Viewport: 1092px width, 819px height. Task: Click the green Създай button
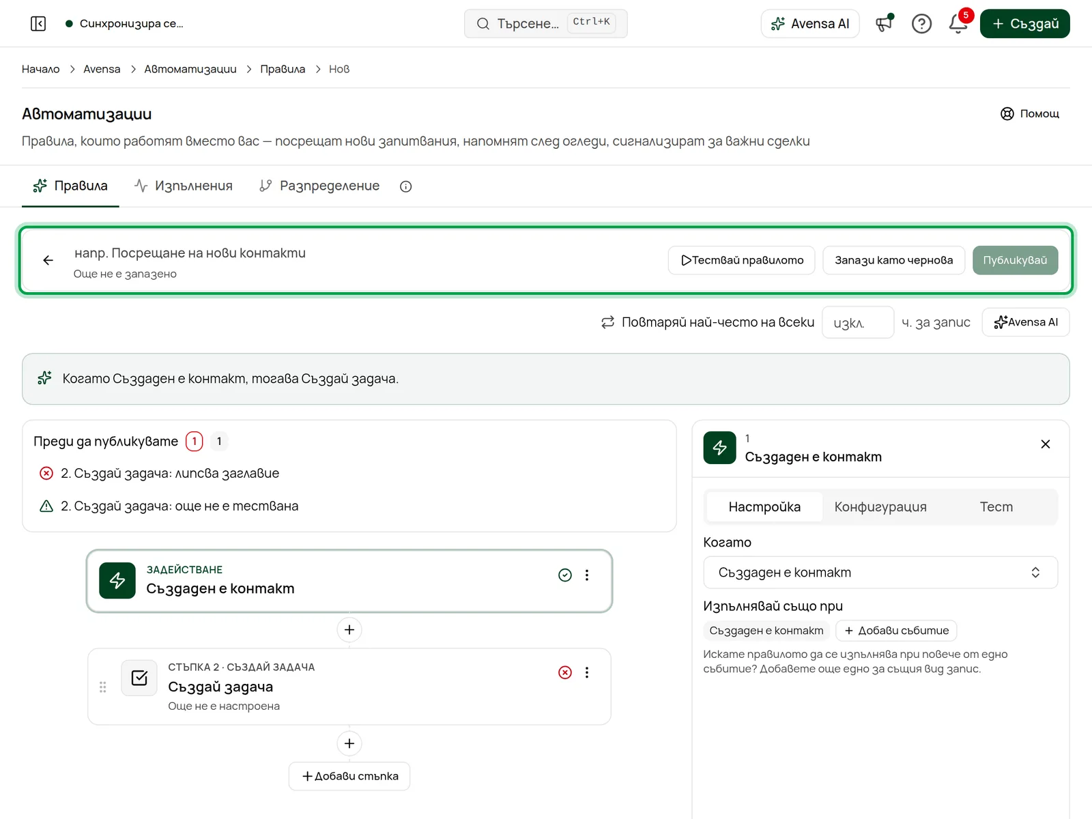(1025, 24)
